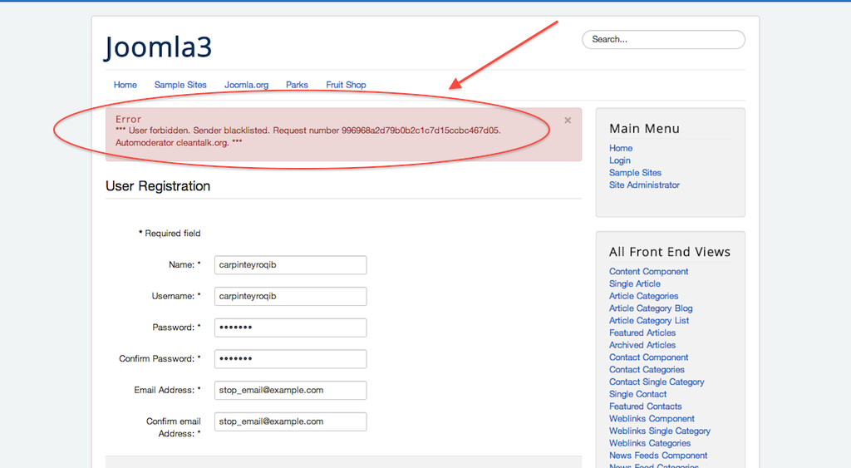The width and height of the screenshot is (851, 468).
Task: Open the Fruit Shop menu item
Action: click(x=346, y=85)
